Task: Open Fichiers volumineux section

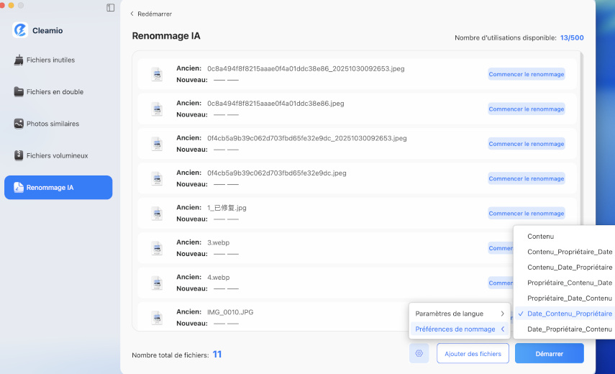Action: point(55,155)
